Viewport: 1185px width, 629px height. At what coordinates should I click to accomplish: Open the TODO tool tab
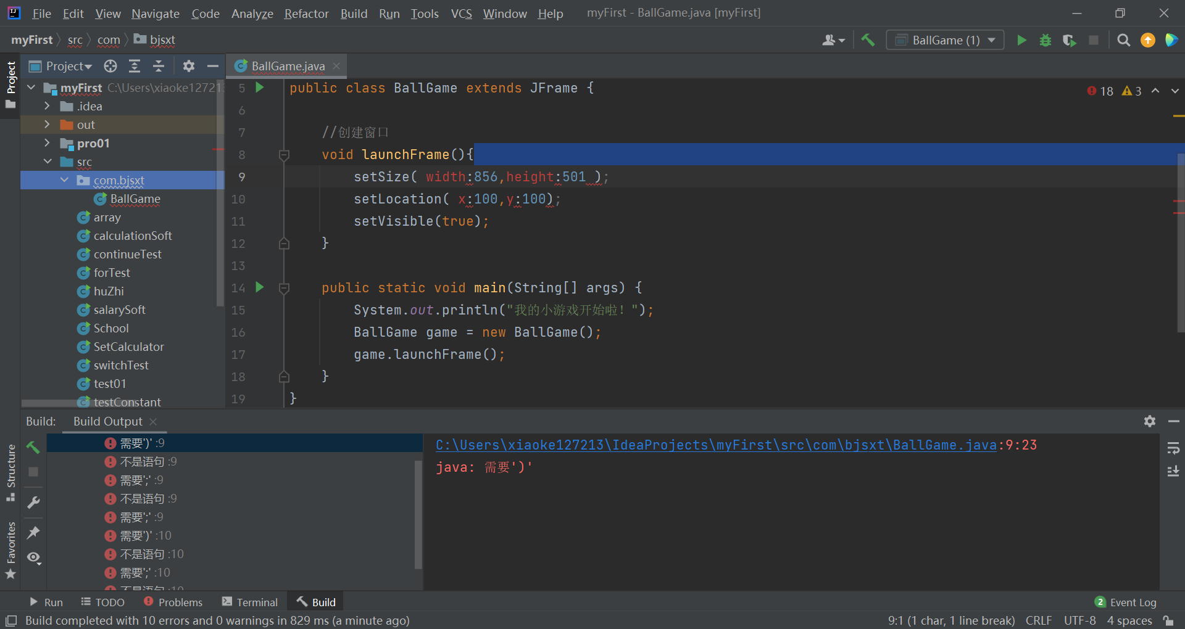tap(102, 602)
